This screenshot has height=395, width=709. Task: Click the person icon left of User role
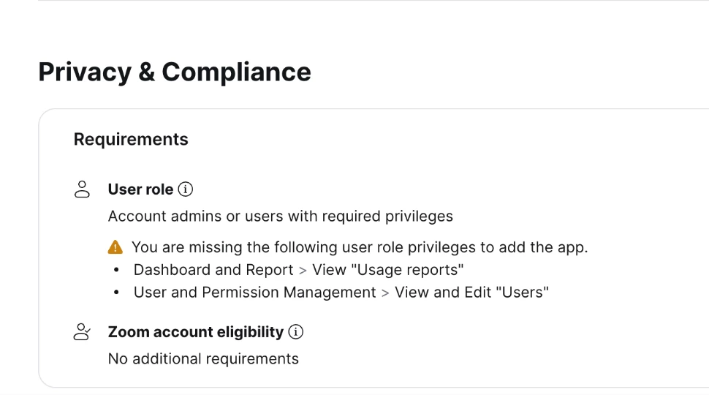(82, 189)
